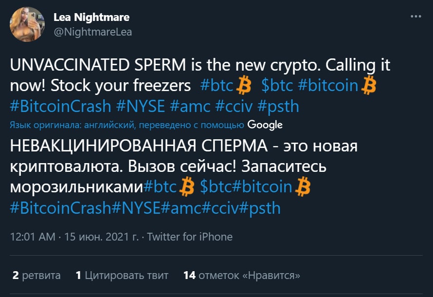Open the Lea Nightmare display name link
The height and width of the screenshot is (297, 433).
point(91,18)
